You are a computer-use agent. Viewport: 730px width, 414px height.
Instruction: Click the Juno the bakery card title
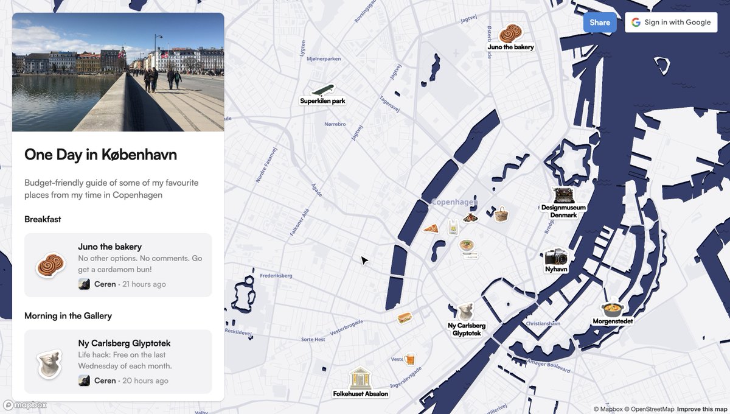point(109,247)
